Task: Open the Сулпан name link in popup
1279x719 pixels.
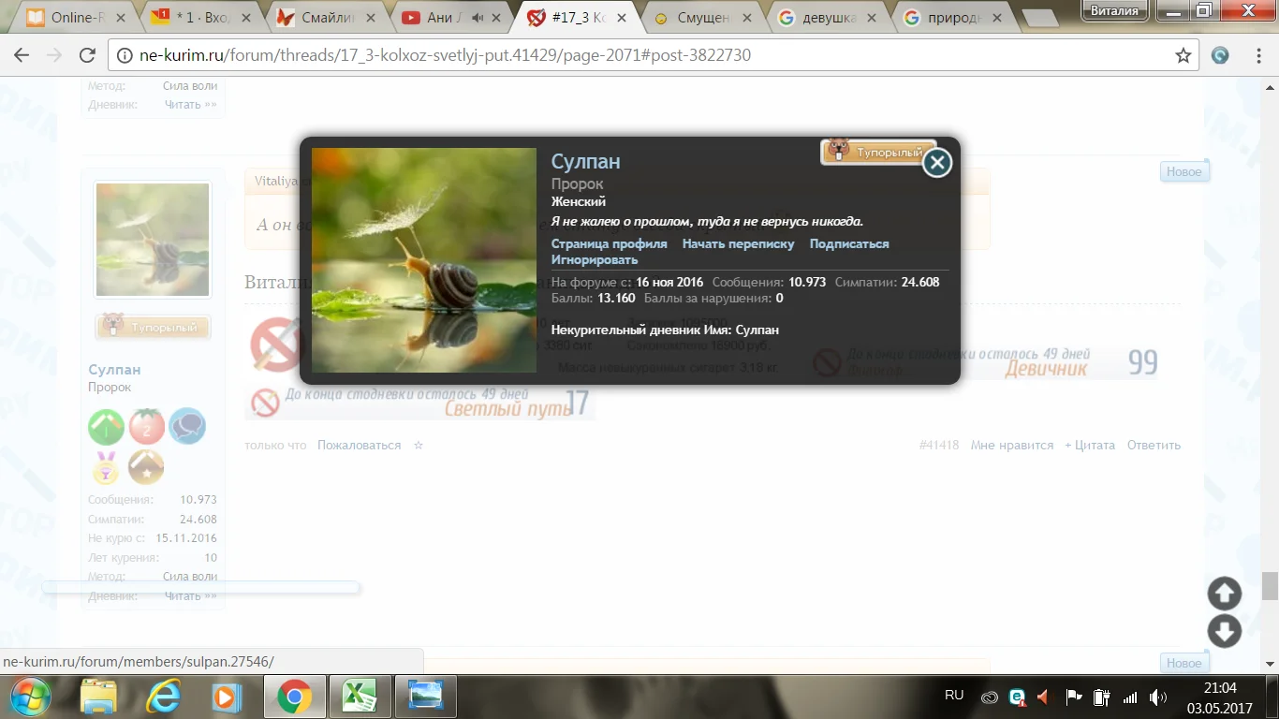Action: (x=585, y=161)
